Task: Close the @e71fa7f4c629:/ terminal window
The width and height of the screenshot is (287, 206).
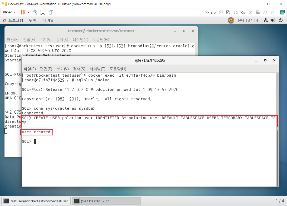Action: (274, 61)
